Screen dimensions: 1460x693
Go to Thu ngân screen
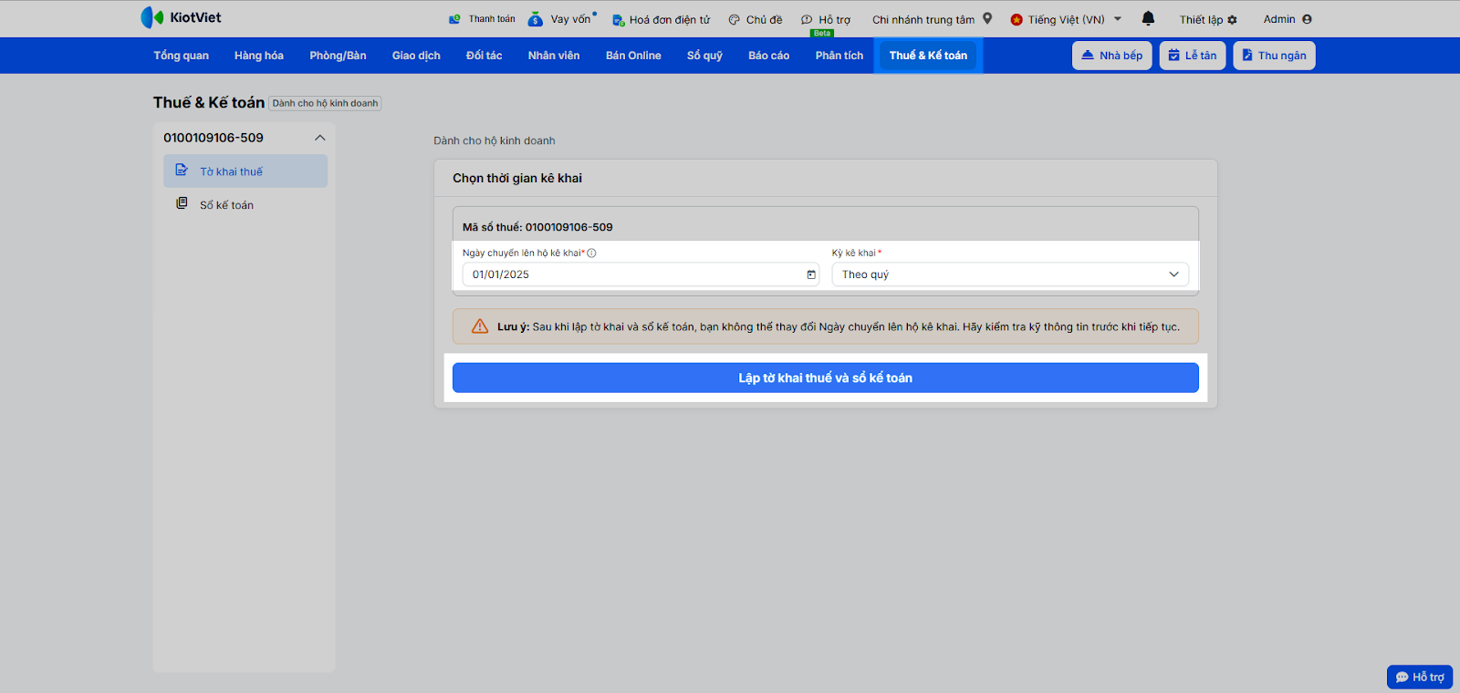[x=1274, y=56]
